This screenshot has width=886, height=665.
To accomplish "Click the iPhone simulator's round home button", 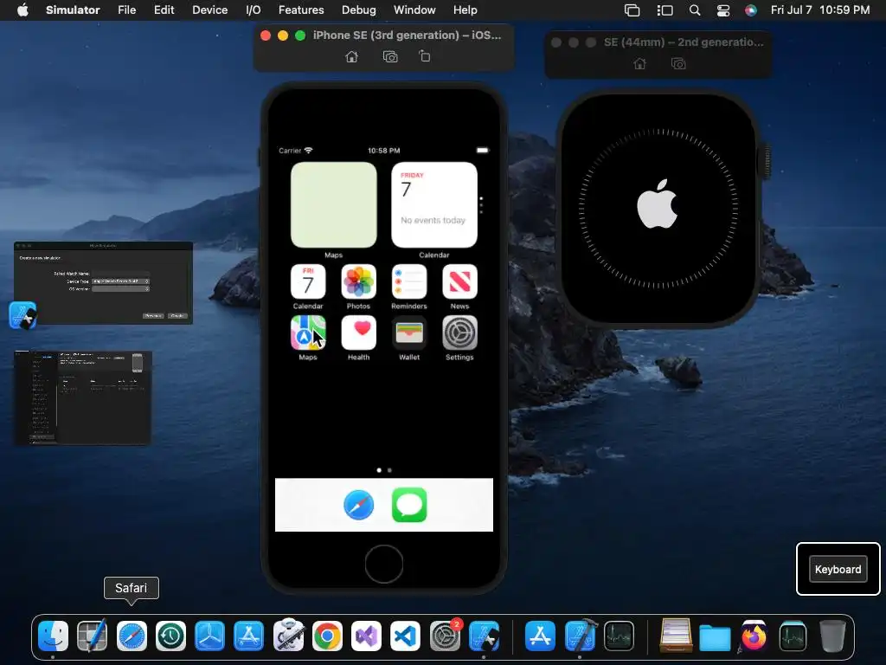I will tap(384, 564).
